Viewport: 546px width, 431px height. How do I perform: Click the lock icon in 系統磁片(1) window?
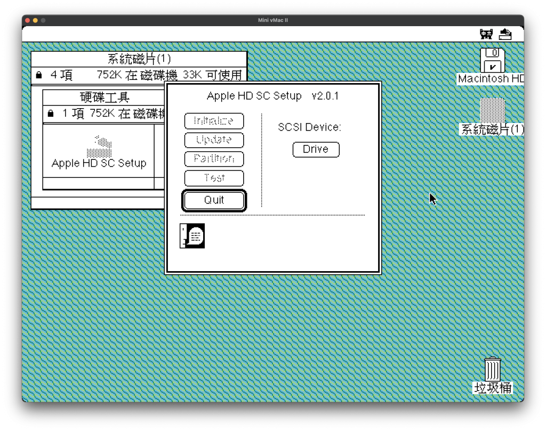click(39, 75)
